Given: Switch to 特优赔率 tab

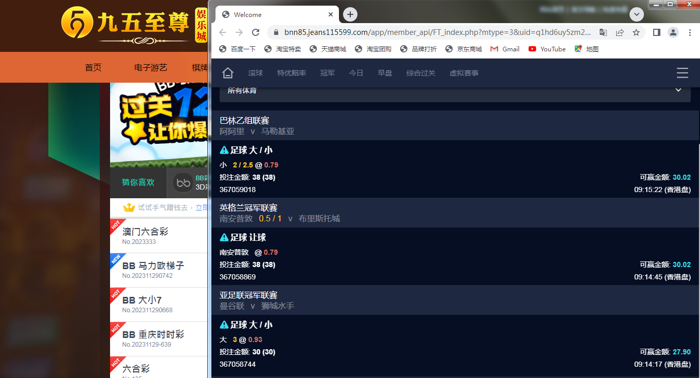Looking at the screenshot, I should [x=292, y=73].
